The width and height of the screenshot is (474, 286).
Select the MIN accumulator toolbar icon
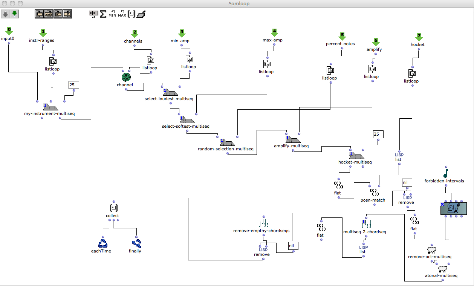tap(112, 14)
